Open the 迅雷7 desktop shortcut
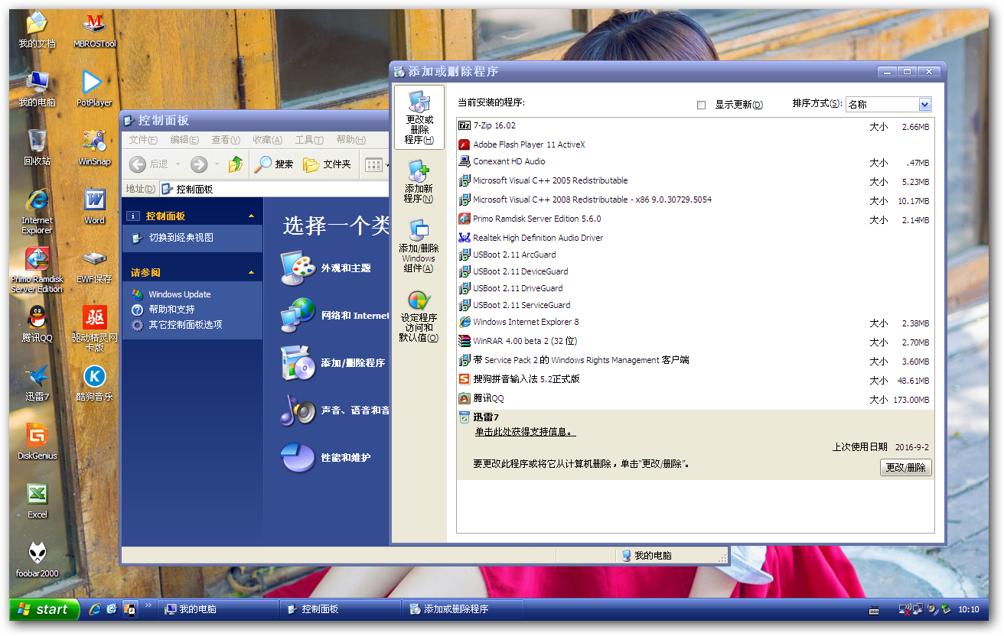This screenshot has height=636, width=1004. tap(37, 383)
